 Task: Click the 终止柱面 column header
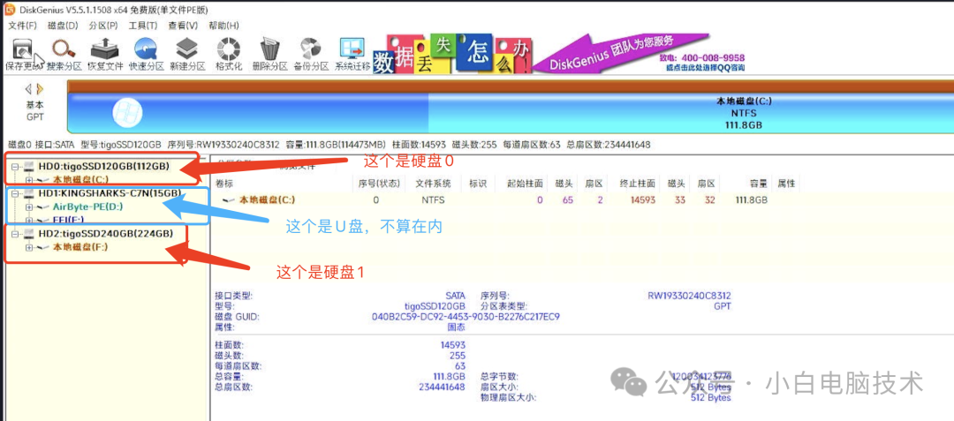click(638, 184)
